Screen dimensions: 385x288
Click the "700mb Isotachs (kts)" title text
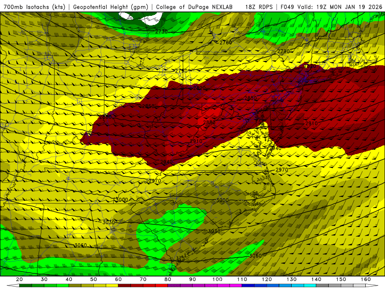(x=34, y=7)
